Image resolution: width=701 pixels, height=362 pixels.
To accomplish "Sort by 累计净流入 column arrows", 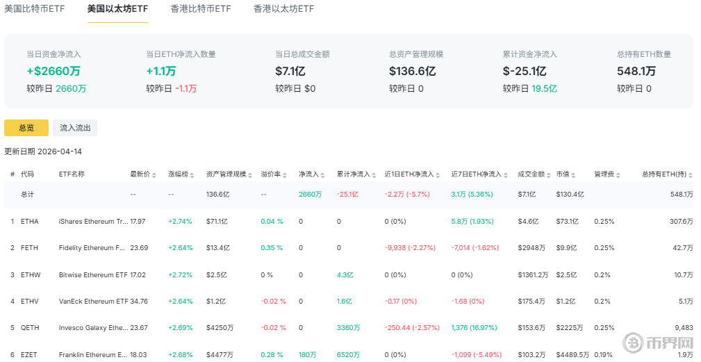I will tap(374, 174).
